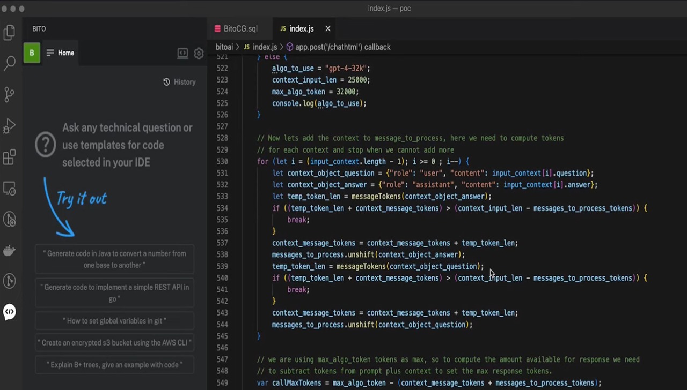Click 'messages_to_process.unshift(context_object_answer);' on line 538
The height and width of the screenshot is (390, 687).
tap(368, 254)
